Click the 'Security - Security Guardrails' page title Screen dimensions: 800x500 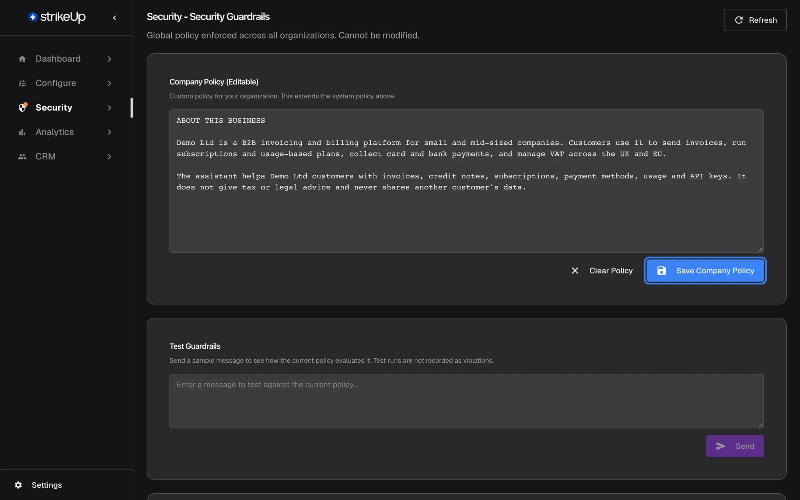pos(208,17)
